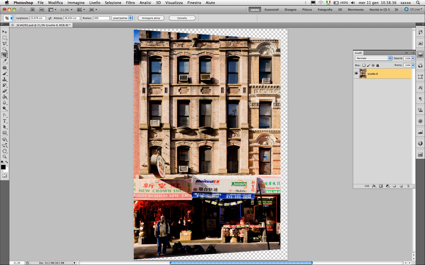Viewport: 425px width, 265px height.
Task: Click the Immagine attiva button
Action: [151, 18]
